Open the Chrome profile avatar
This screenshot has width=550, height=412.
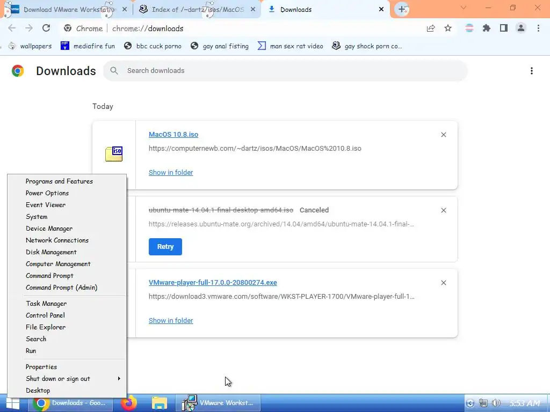point(521,28)
